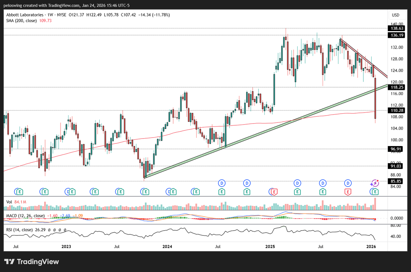411x272 pixels.
Task: Click the 80.00 RSI axis label
Action: (x=395, y=225)
